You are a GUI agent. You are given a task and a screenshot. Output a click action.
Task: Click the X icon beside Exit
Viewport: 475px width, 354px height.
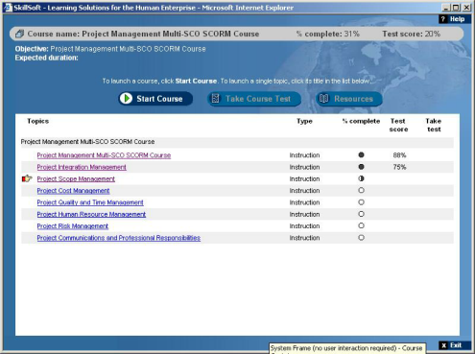(443, 345)
